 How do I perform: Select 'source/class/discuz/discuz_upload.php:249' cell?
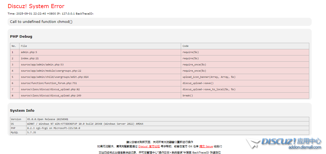click(x=100, y=96)
